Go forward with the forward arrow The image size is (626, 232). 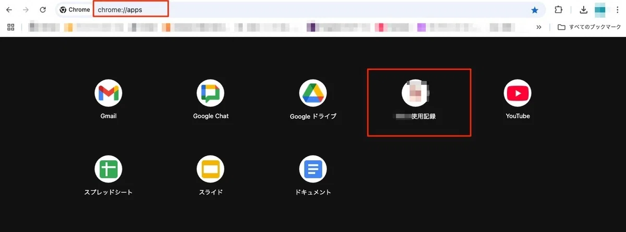(26, 10)
